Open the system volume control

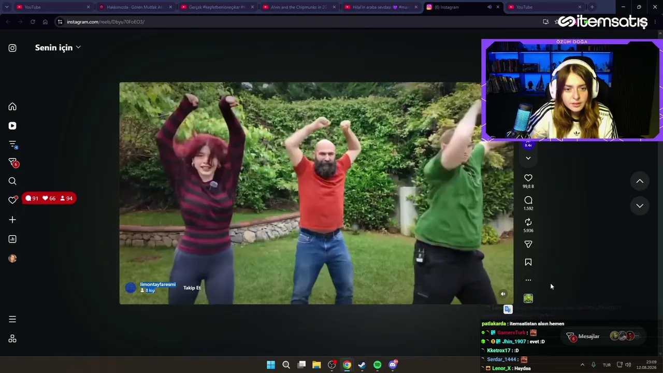(628, 365)
